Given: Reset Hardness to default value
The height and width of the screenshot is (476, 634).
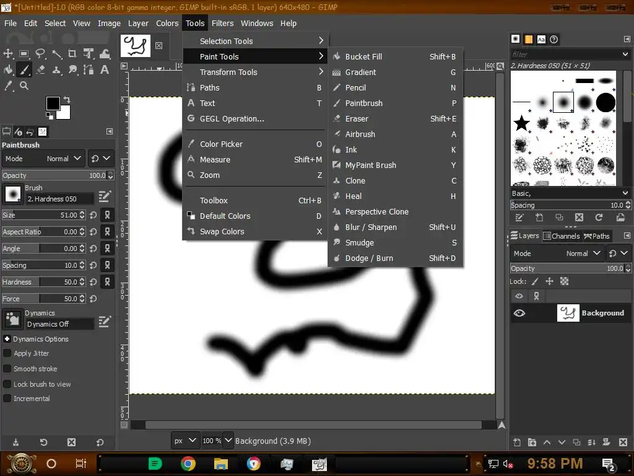Looking at the screenshot, I should (93, 282).
